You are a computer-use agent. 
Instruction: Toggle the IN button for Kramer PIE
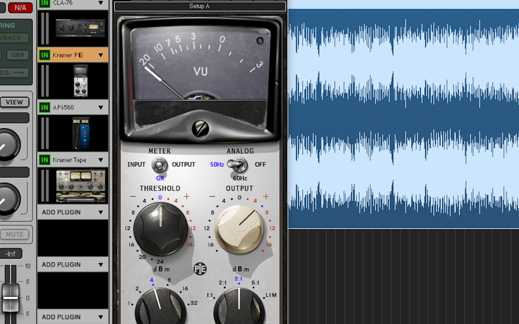[x=45, y=55]
